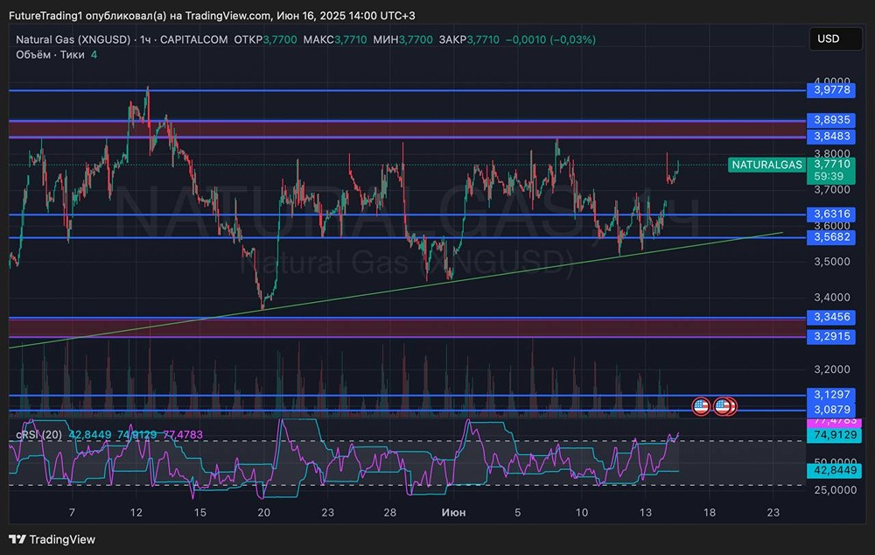Click the Объём · Тики volume indicator legend

click(x=50, y=54)
